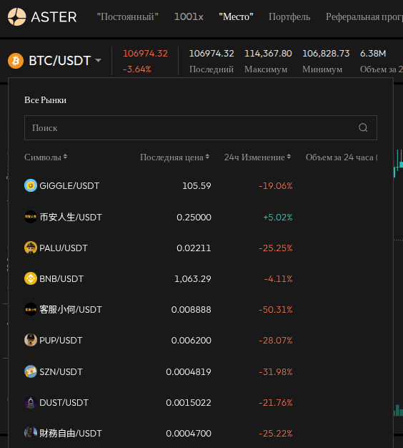The width and height of the screenshot is (403, 448).
Task: Sort by 24ч Изменение column arrows
Action: (289, 157)
